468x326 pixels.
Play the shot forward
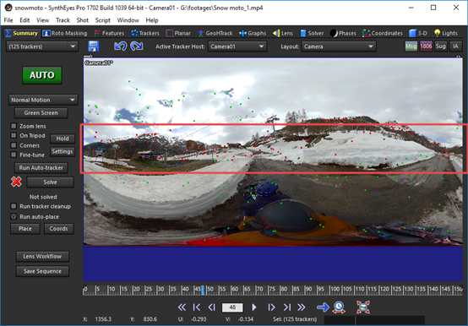[254, 307]
